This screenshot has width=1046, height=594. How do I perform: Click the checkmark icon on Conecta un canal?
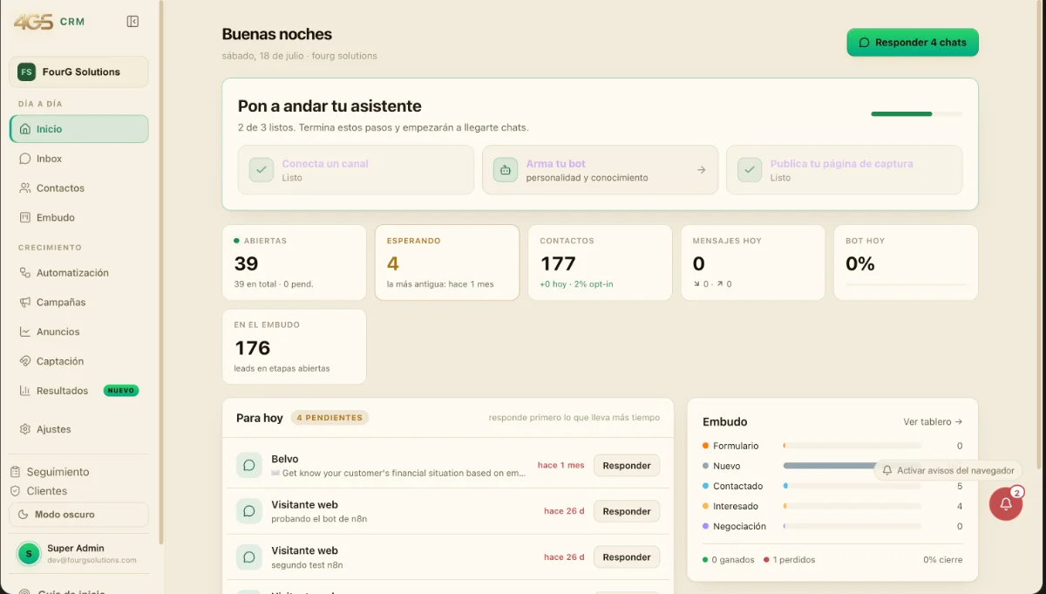coord(261,170)
